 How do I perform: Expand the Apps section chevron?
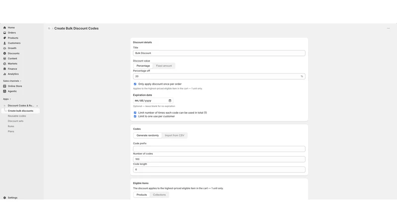coord(10,99)
